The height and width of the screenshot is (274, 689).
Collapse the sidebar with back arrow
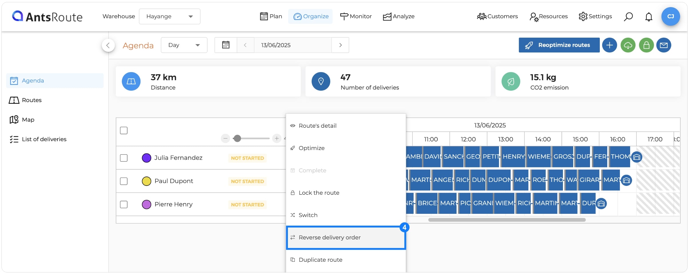(108, 45)
